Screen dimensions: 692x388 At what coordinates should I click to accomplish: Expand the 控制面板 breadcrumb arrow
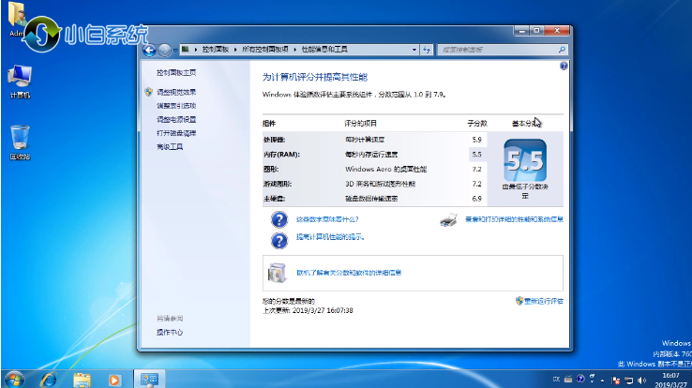tap(234, 49)
